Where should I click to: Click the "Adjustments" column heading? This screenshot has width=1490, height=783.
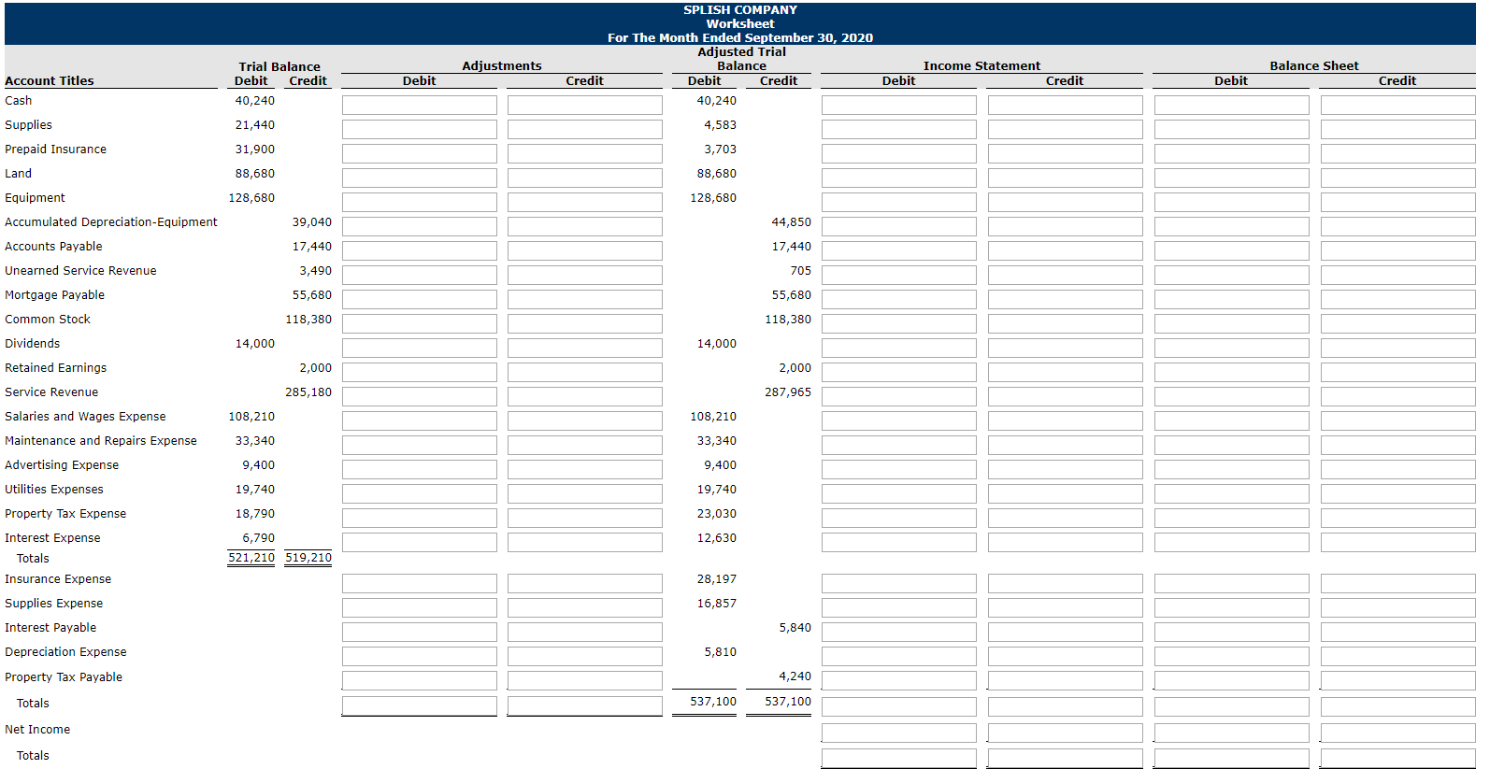pyautogui.click(x=502, y=66)
